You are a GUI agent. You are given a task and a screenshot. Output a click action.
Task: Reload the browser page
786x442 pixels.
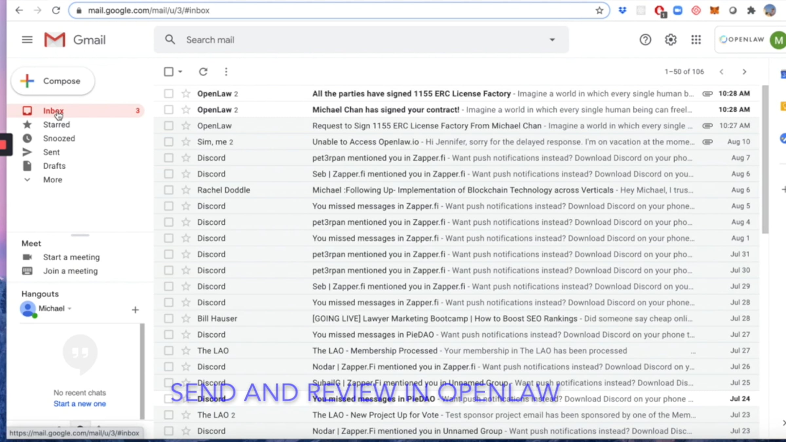(56, 10)
